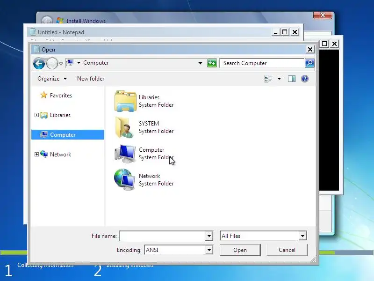Select the large Computer icon in file list
This screenshot has width=374, height=281.
point(125,154)
